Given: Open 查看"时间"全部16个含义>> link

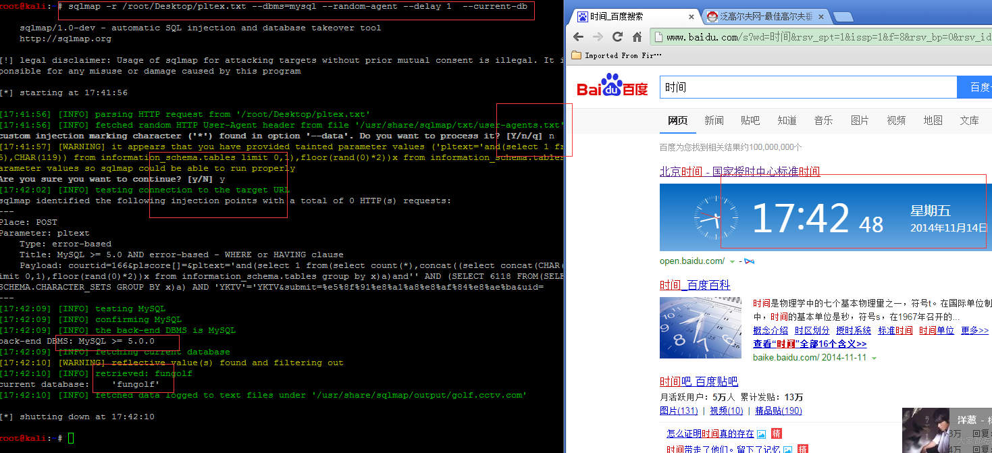Looking at the screenshot, I should point(810,344).
